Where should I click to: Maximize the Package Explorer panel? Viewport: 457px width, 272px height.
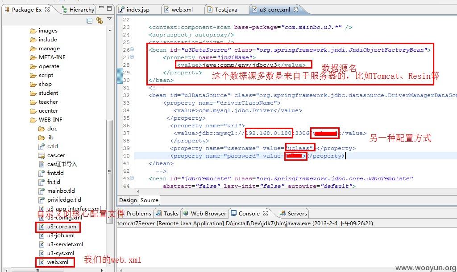point(109,8)
